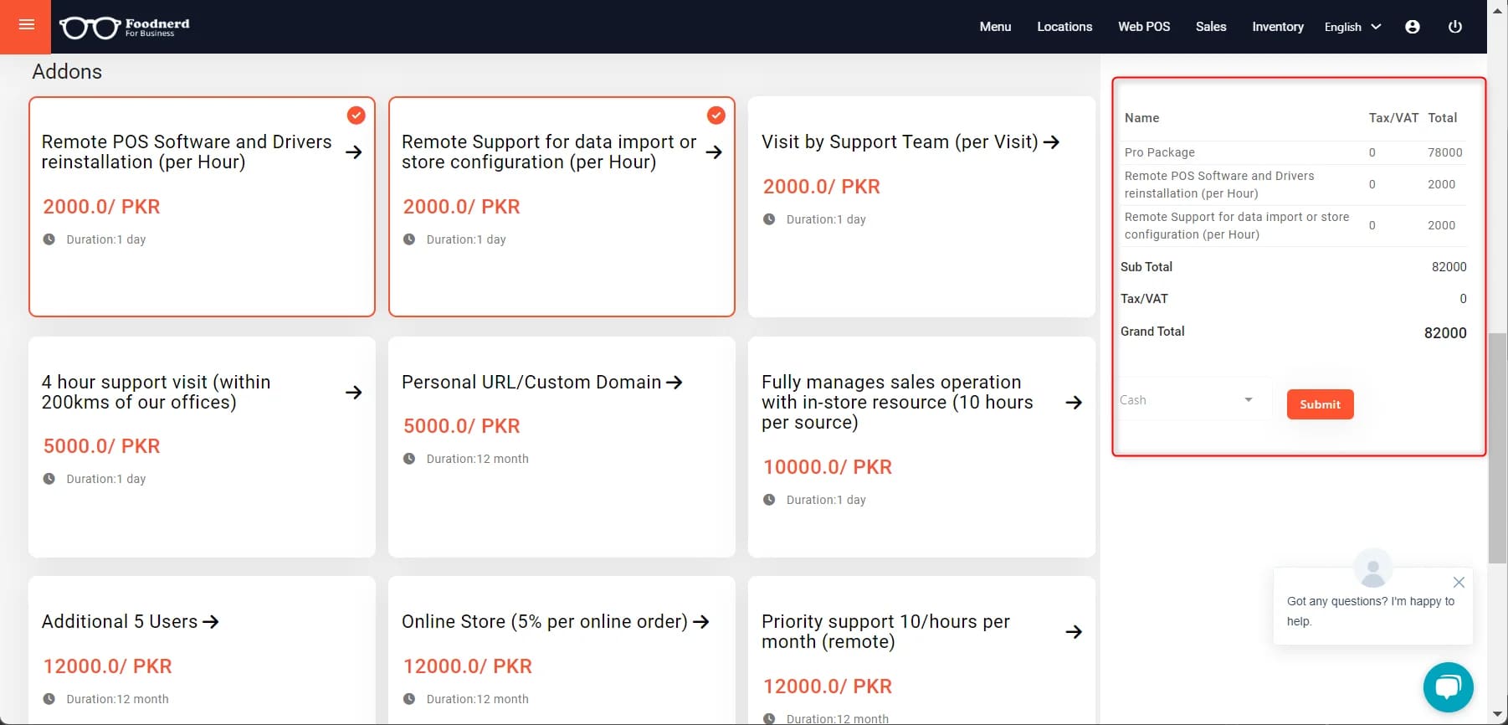This screenshot has height=725, width=1508.
Task: Click clock icon on Personal URL/Custom Domain card
Action: click(x=409, y=459)
